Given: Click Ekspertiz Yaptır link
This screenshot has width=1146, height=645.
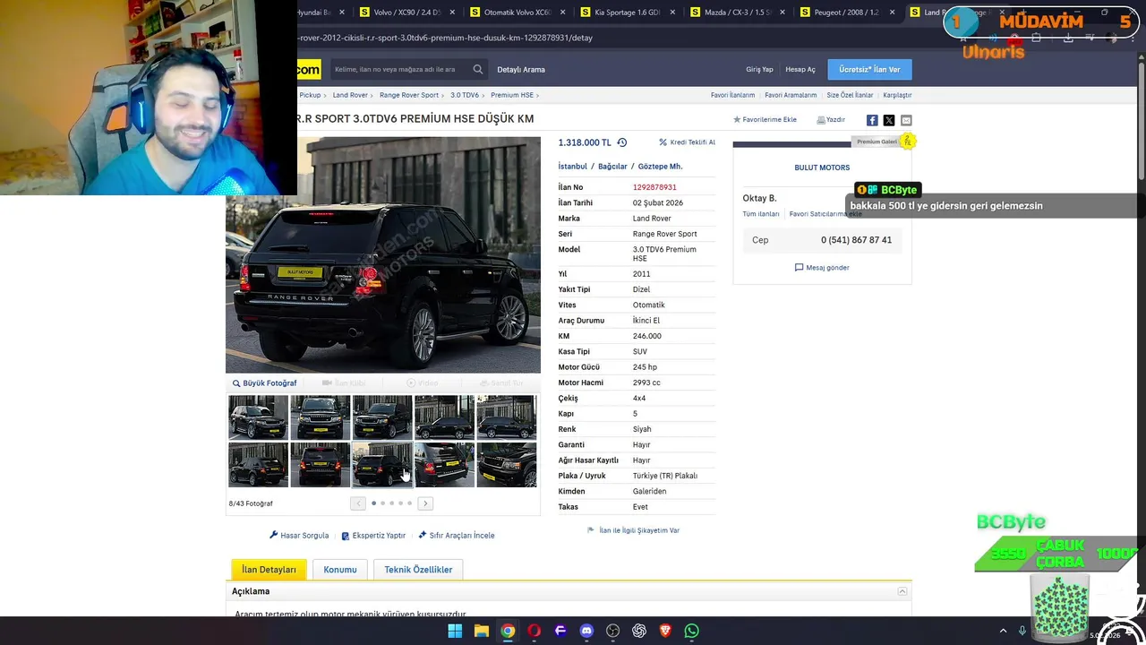Looking at the screenshot, I should (x=373, y=536).
